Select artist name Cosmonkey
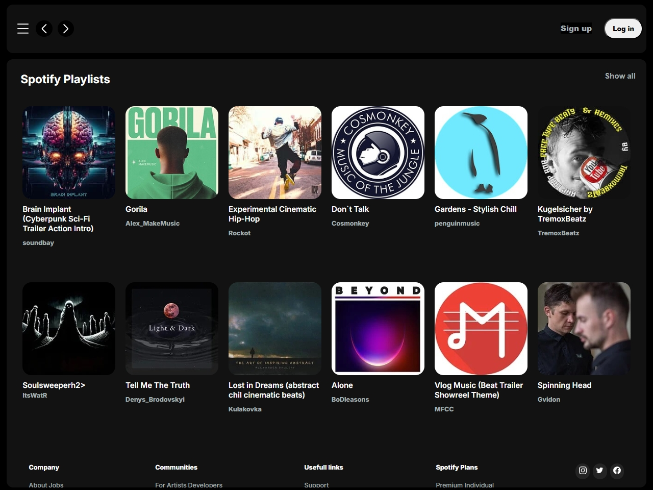Image resolution: width=653 pixels, height=490 pixels. coord(350,224)
